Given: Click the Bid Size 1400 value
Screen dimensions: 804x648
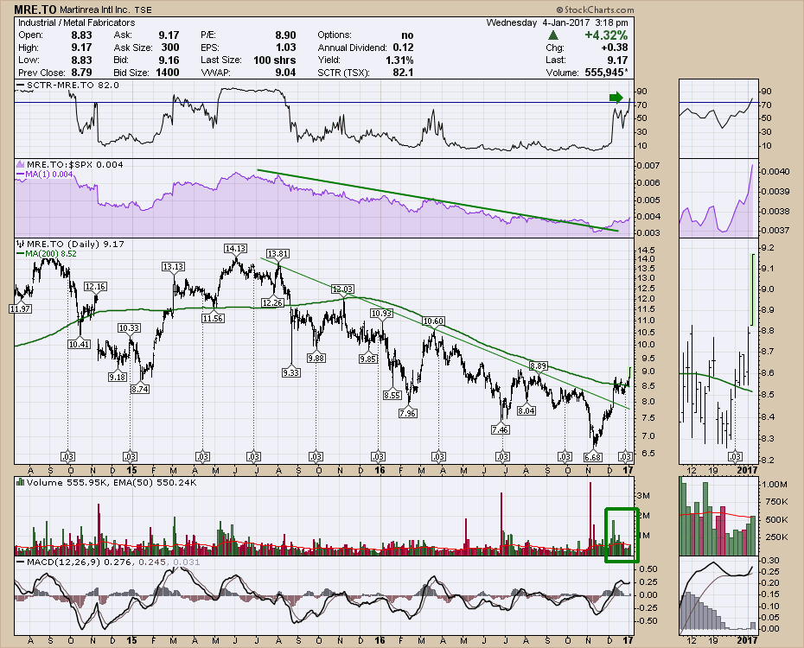Looking at the screenshot, I should tap(167, 73).
